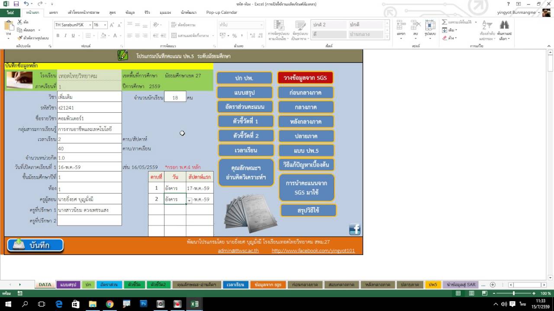This screenshot has width=554, height=311.
Task: Click the increase indent icon
Action: tap(164, 35)
